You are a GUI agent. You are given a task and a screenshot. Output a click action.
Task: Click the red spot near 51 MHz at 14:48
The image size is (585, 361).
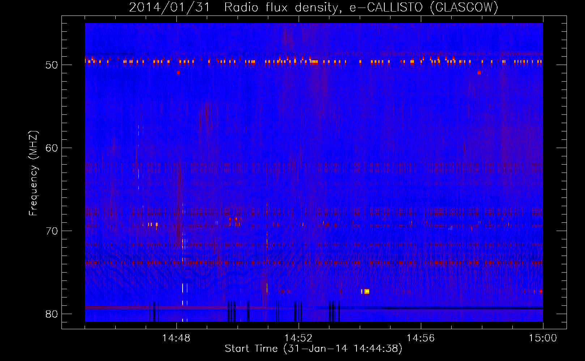(178, 73)
